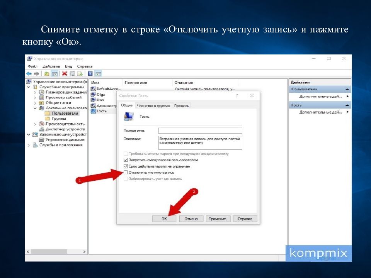
Task: Click the Применить button
Action: tap(218, 219)
